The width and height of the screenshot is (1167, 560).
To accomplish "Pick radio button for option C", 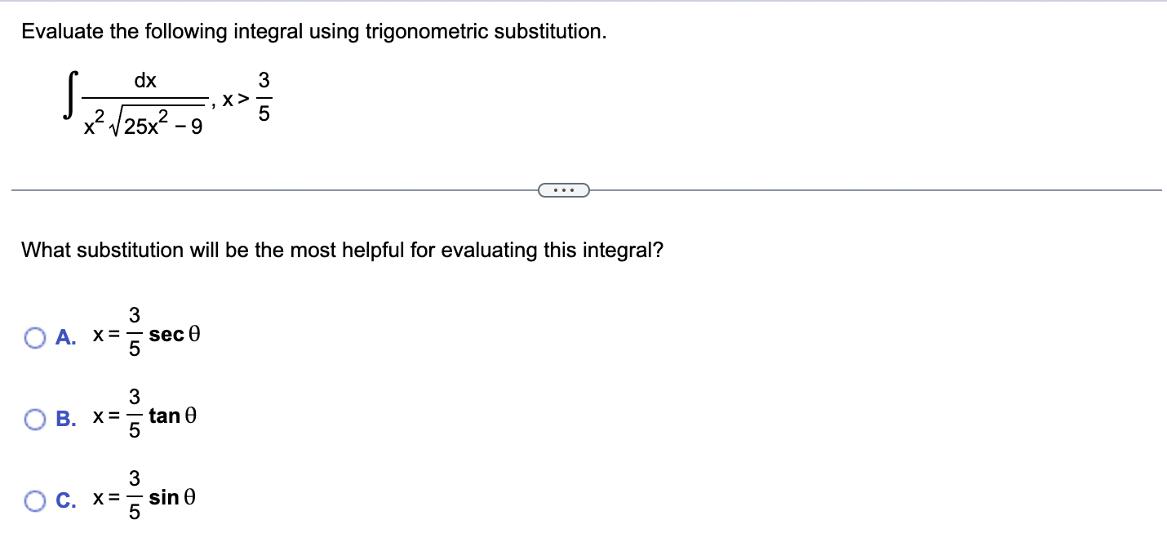I will tap(35, 500).
